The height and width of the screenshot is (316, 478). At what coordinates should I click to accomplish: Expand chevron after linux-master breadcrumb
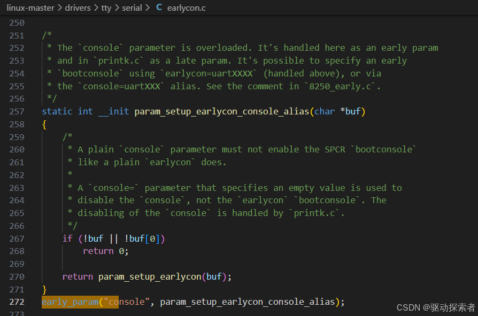coord(60,8)
